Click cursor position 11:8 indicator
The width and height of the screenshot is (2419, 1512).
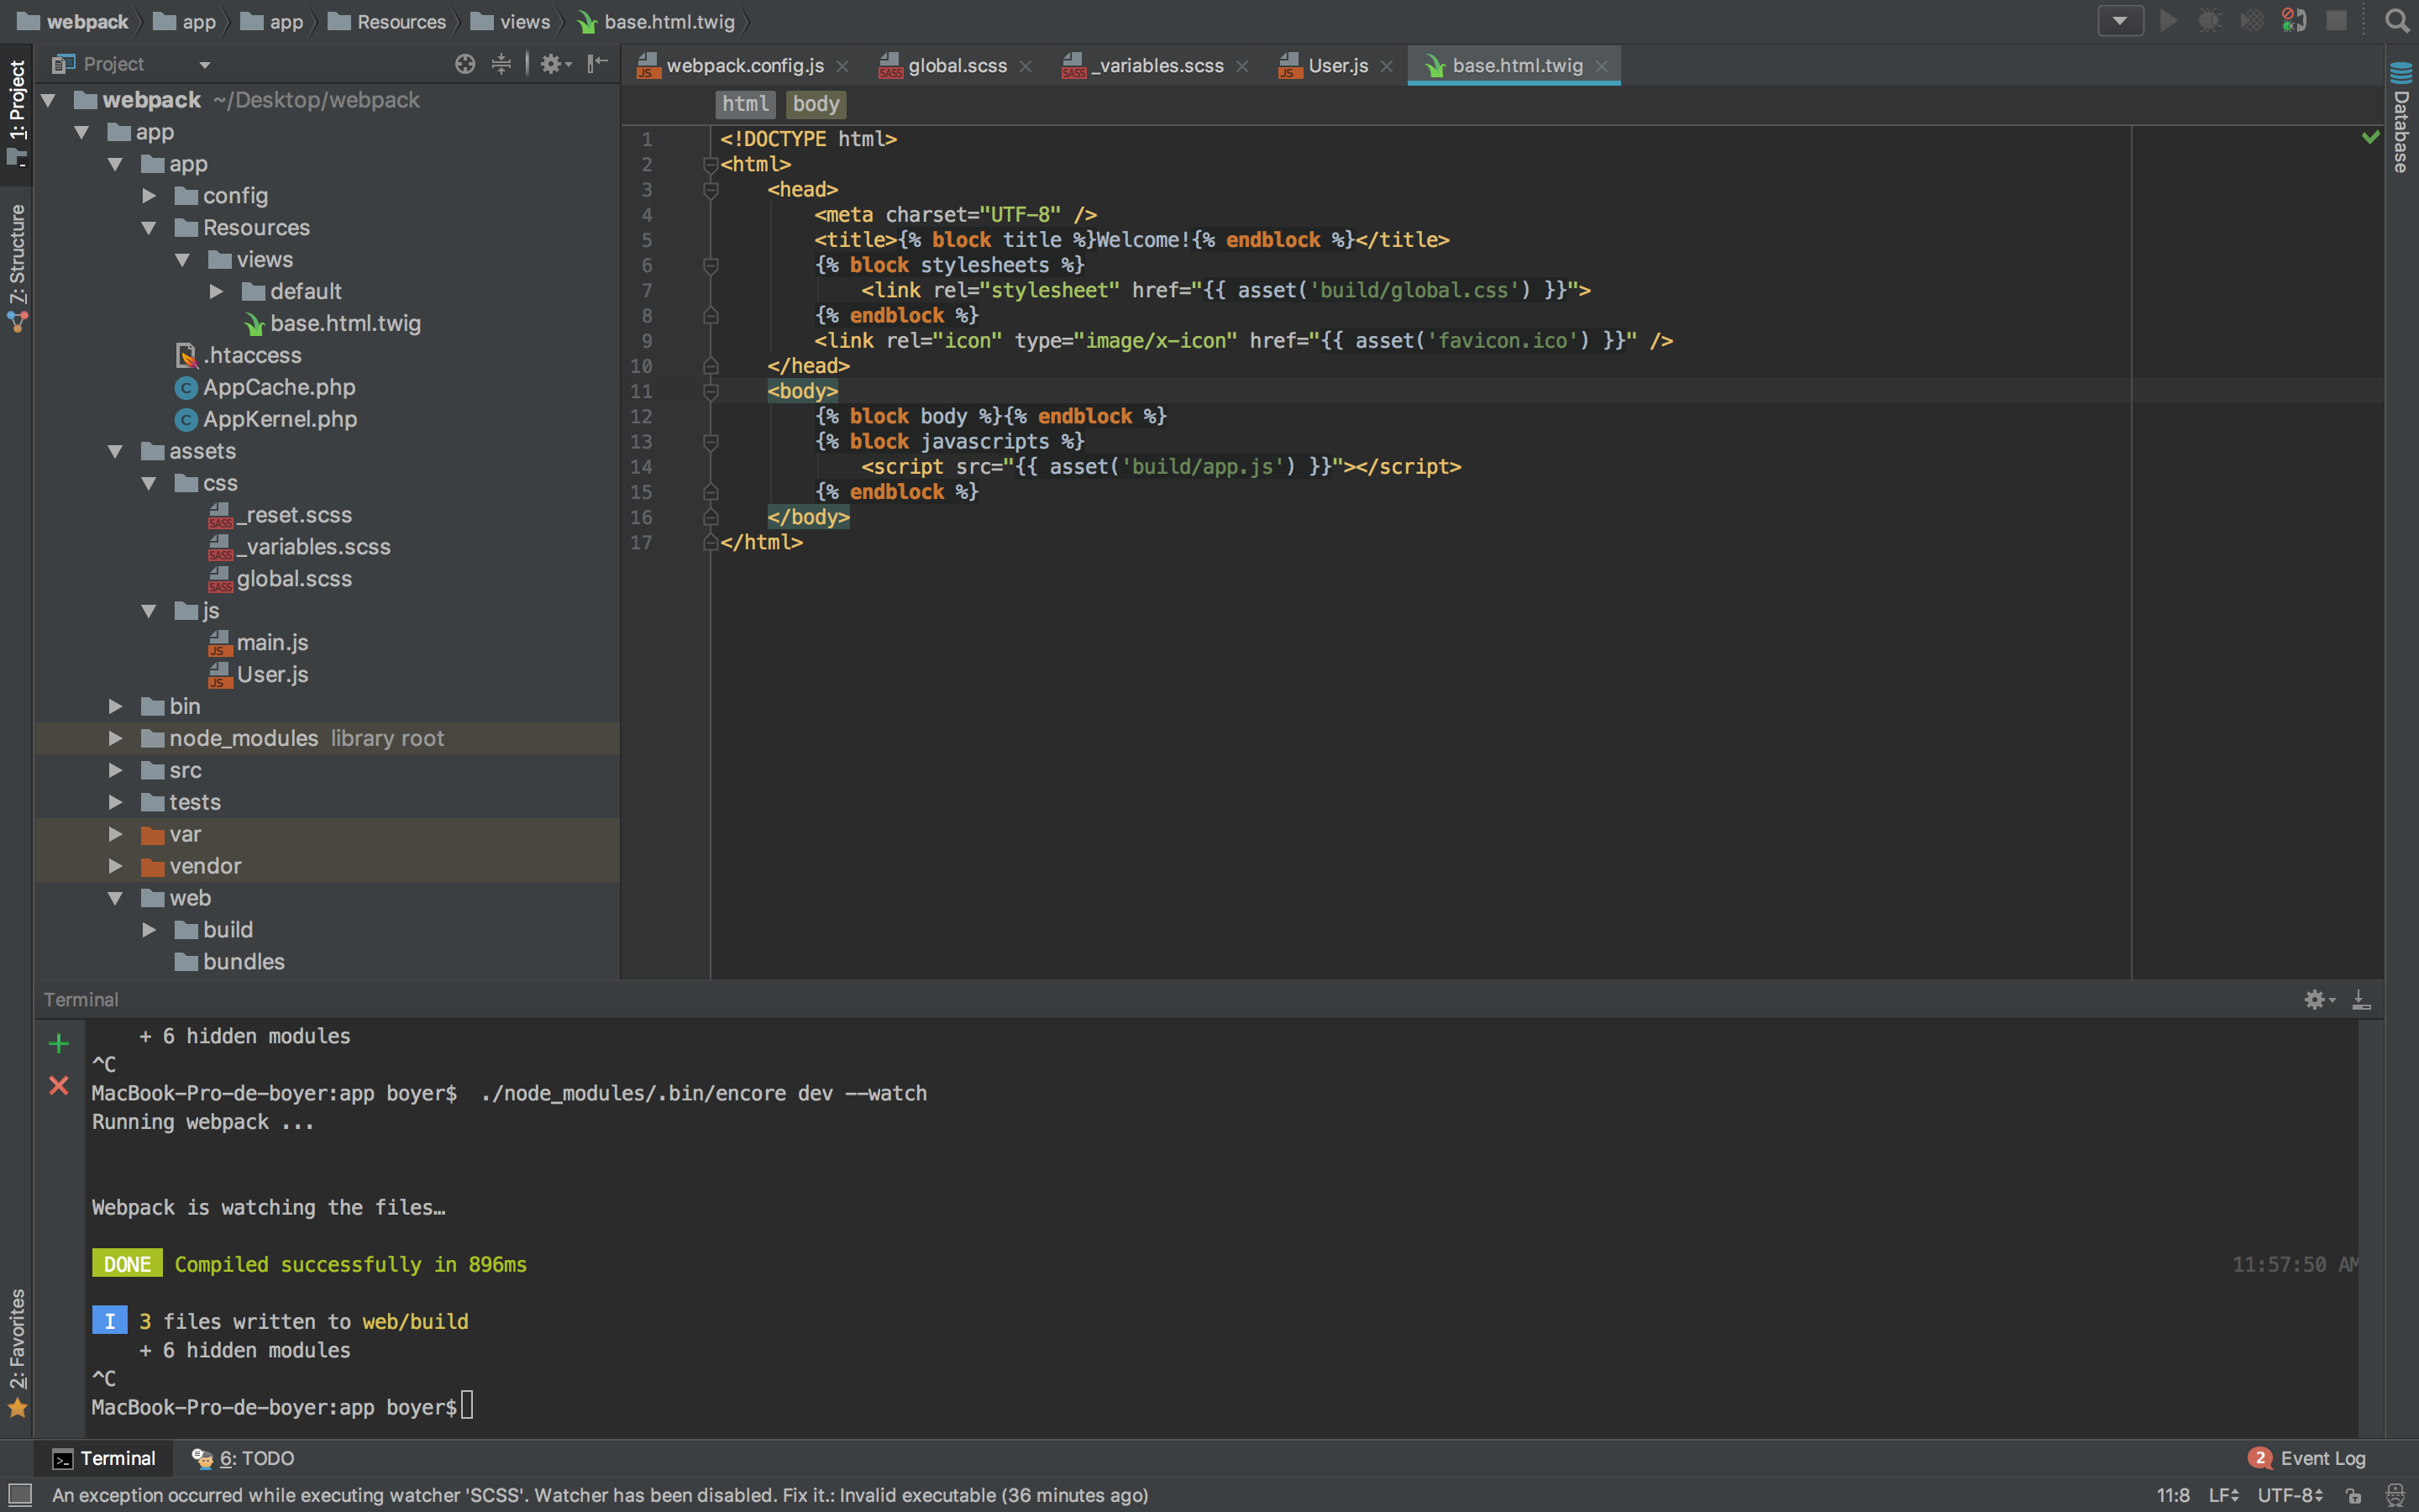click(2173, 1495)
